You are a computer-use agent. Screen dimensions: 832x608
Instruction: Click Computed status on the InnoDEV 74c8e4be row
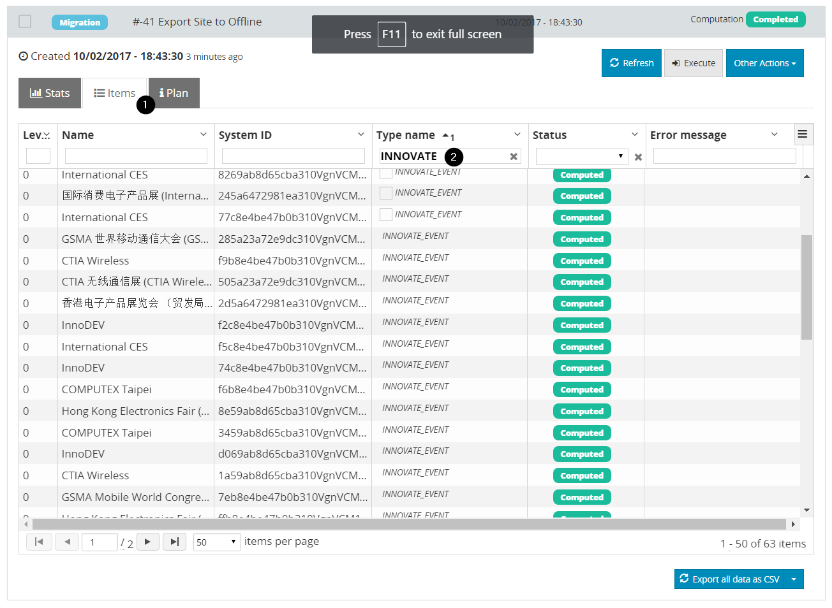(x=582, y=368)
